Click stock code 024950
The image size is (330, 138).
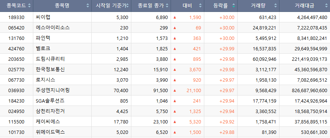point(16,112)
